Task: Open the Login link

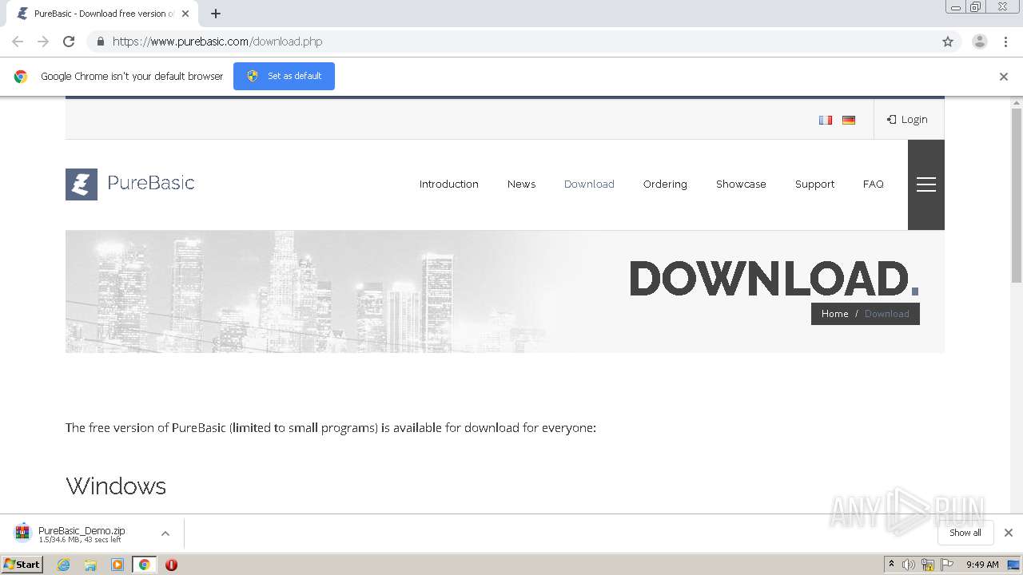Action: 907,119
